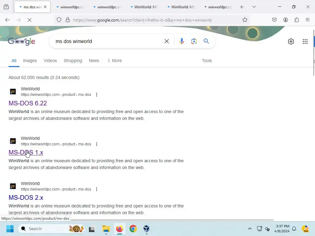This screenshot has width=315, height=236.
Task: Open Google quick settings gear
Action: point(291,41)
